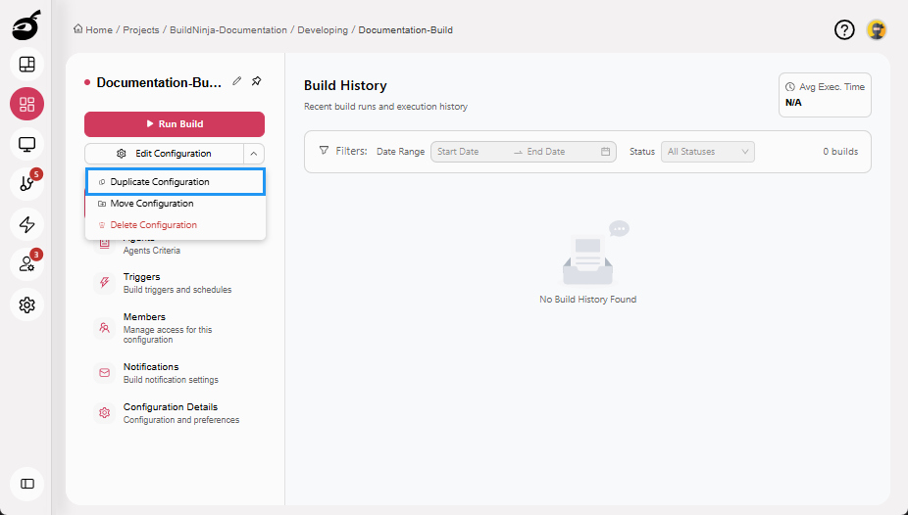Edit the configuration name with pencil icon
Image resolution: width=908 pixels, height=515 pixels.
point(237,81)
